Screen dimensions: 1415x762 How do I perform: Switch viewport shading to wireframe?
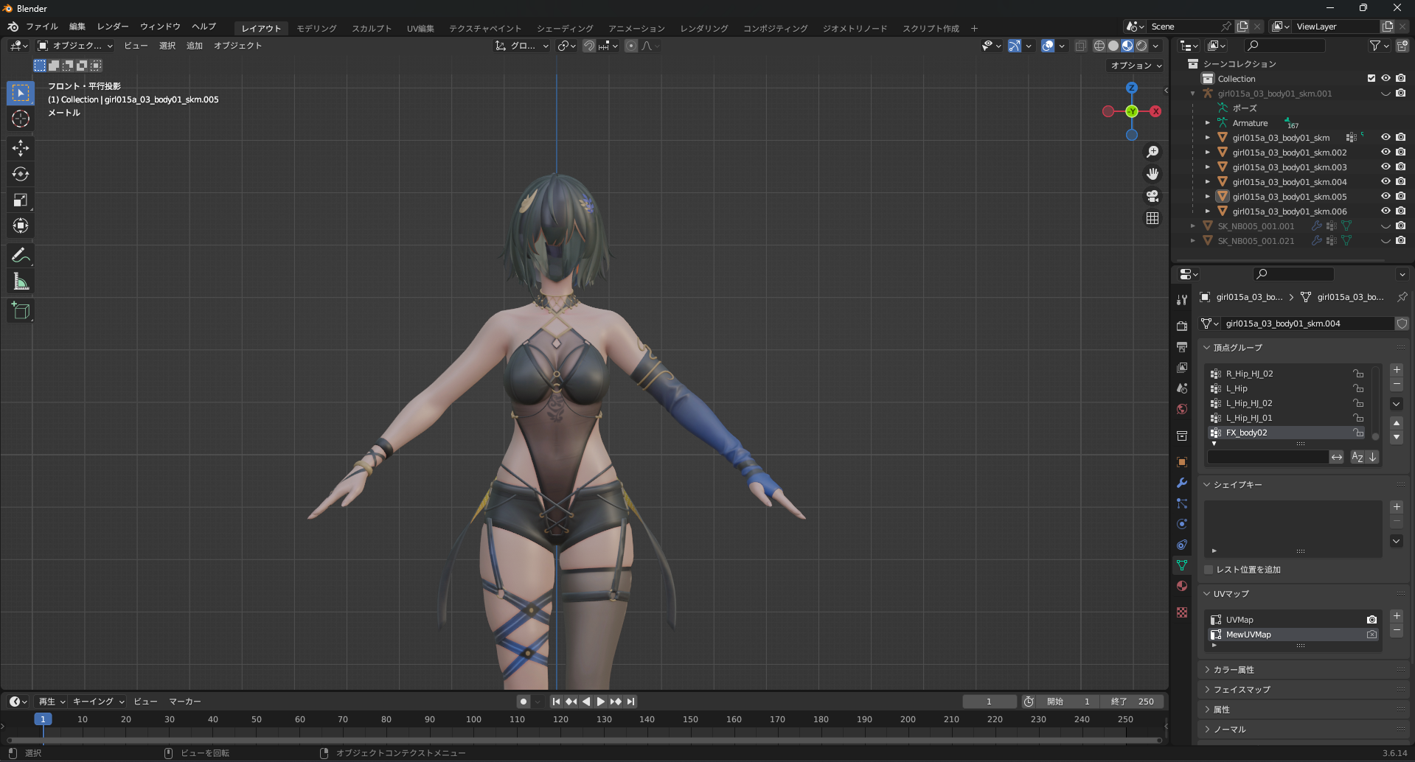point(1099,46)
